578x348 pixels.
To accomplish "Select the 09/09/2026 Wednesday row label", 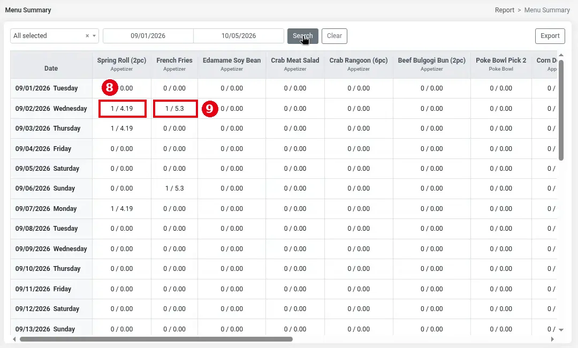I will (51, 249).
